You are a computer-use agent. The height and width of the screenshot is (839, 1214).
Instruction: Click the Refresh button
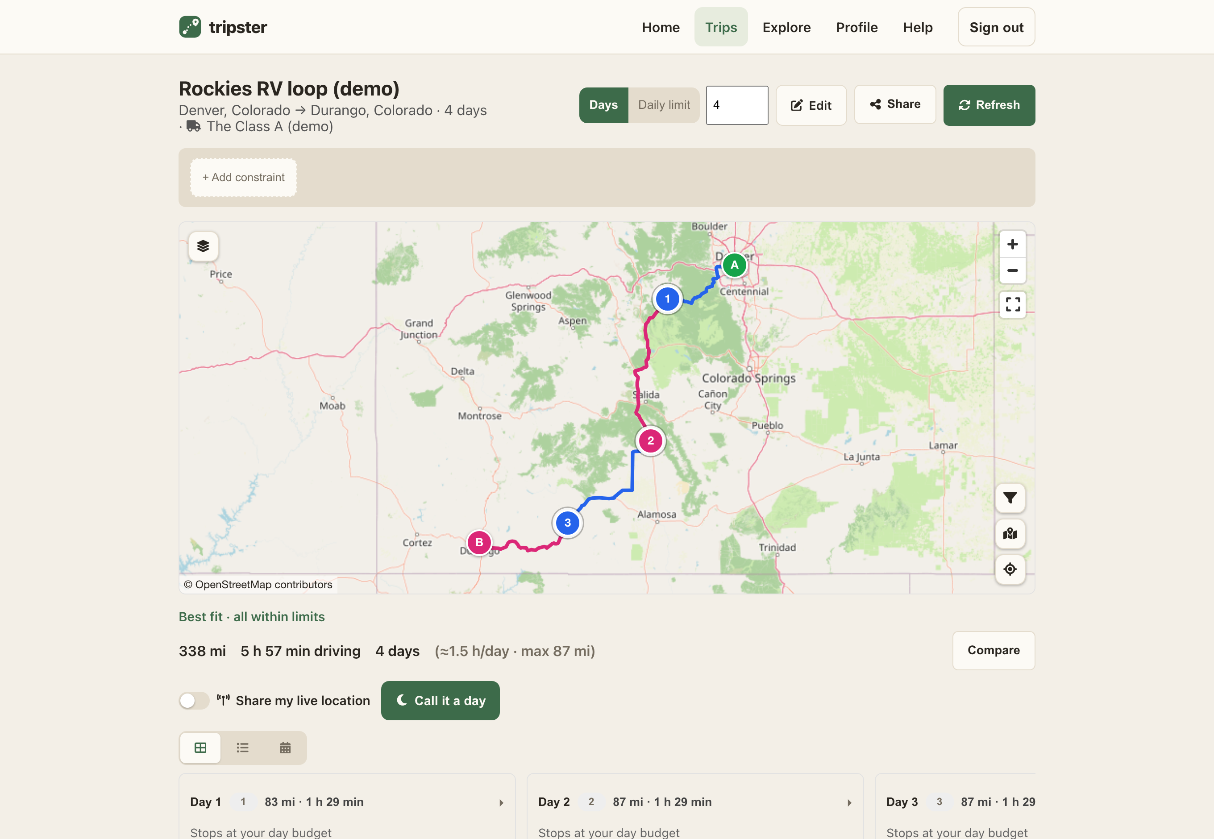[x=989, y=105]
